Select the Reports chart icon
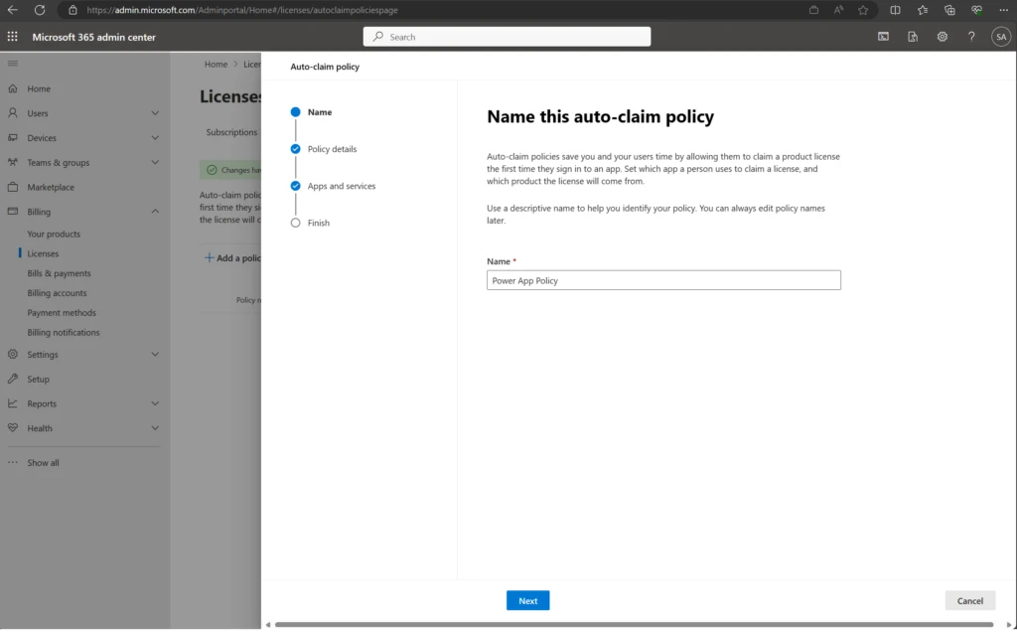 (x=14, y=403)
